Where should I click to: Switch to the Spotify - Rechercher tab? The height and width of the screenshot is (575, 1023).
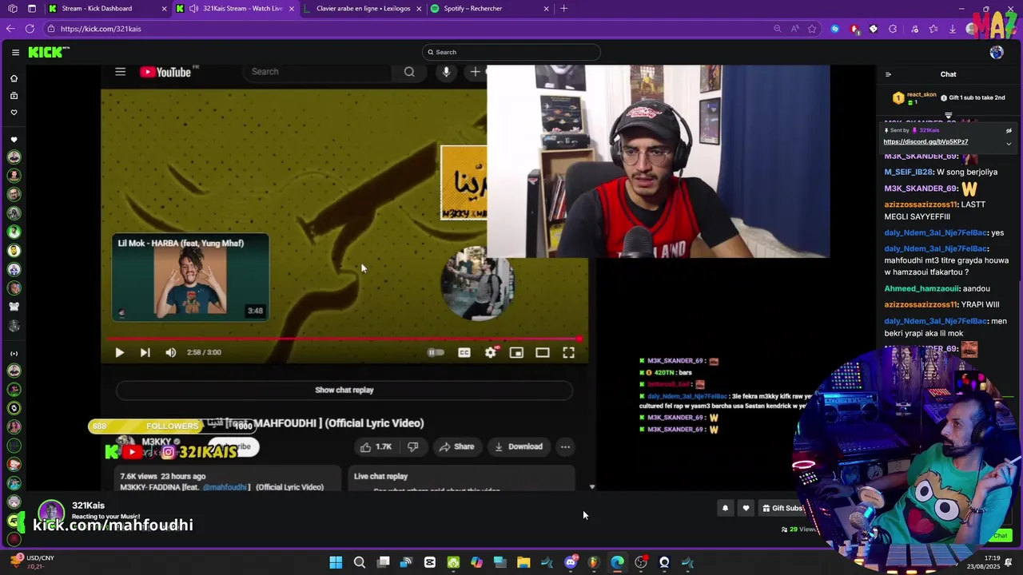click(491, 9)
